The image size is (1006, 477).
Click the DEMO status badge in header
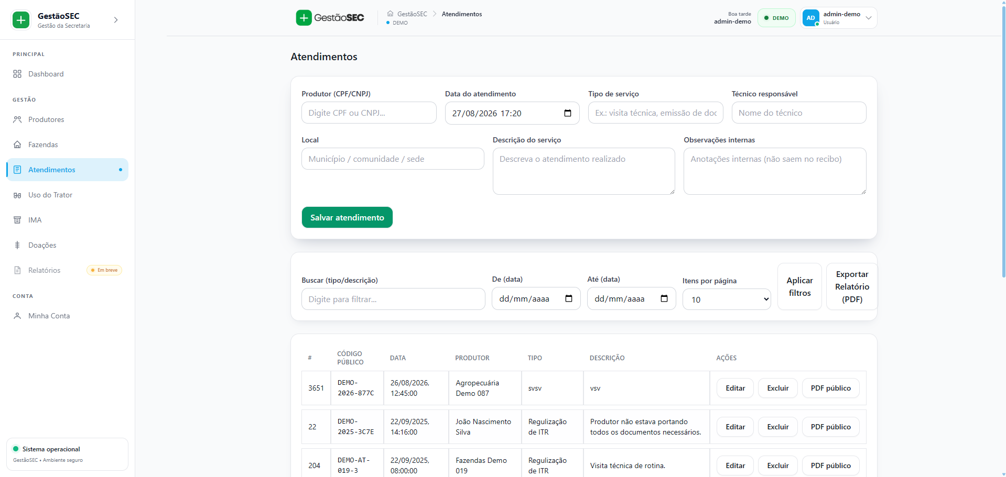tap(776, 18)
